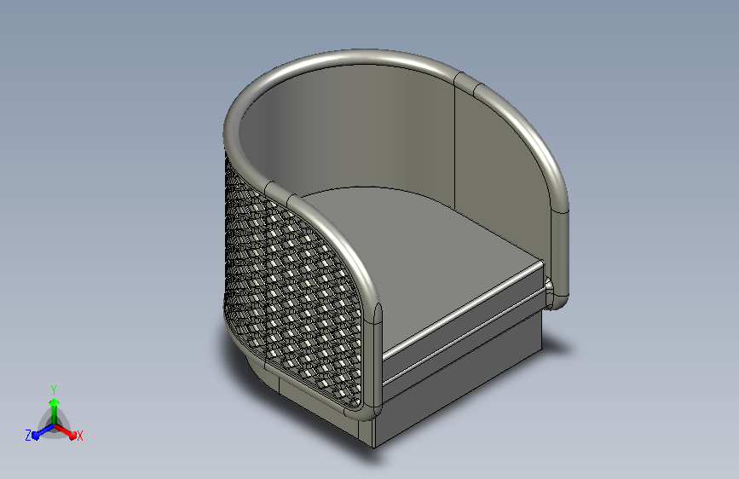
Task: Click the red X axis arrow of triad
Action: (x=65, y=431)
